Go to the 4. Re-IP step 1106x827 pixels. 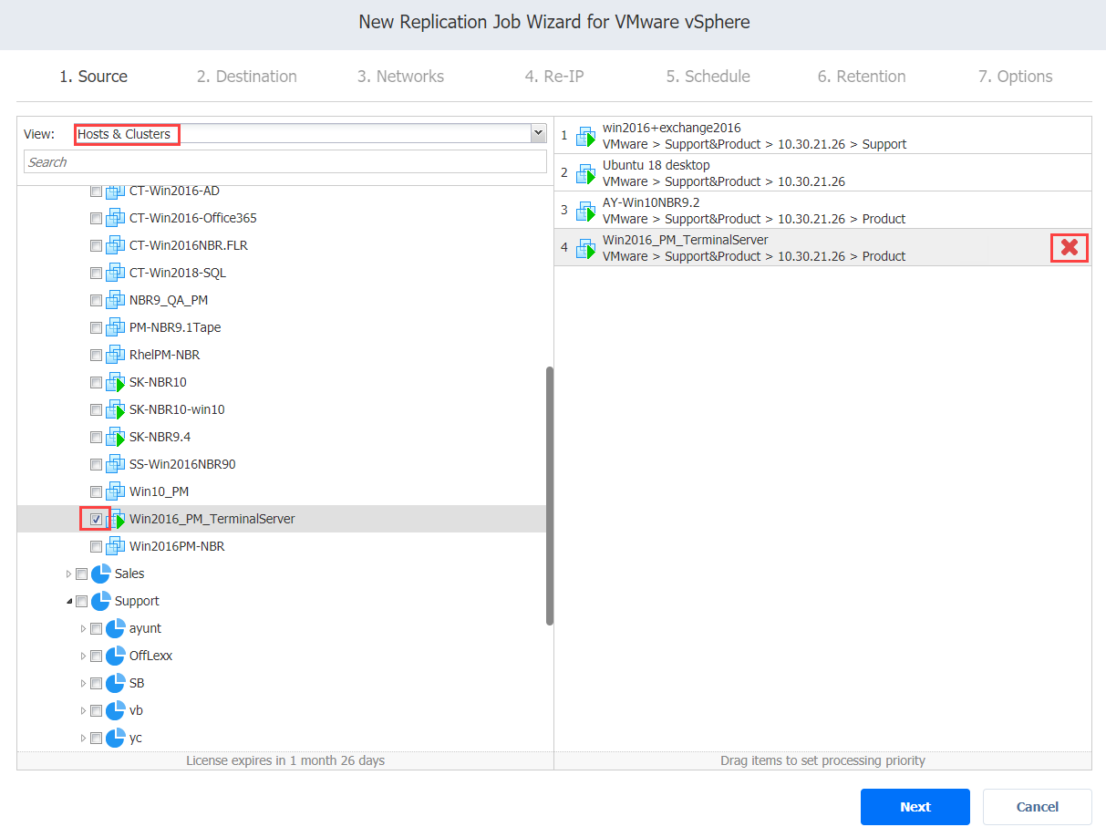(x=554, y=77)
